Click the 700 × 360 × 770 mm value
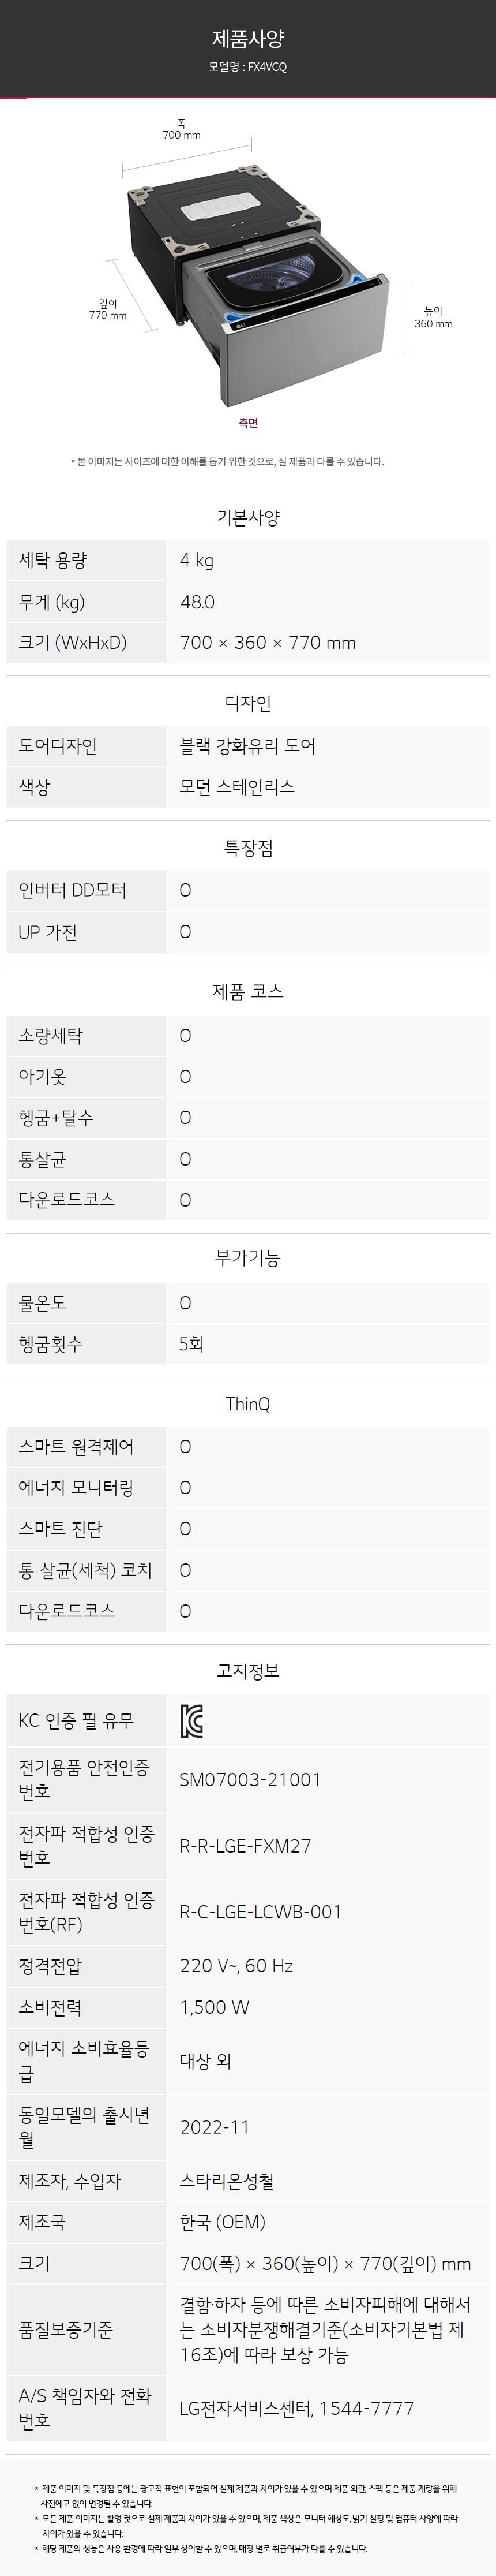This screenshot has height=2576, width=496. [x=267, y=642]
